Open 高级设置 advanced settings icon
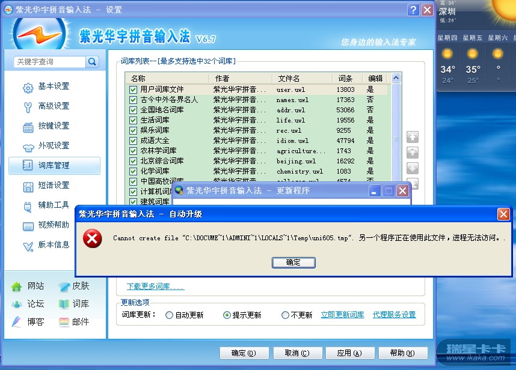The width and height of the screenshot is (516, 370). click(x=28, y=107)
